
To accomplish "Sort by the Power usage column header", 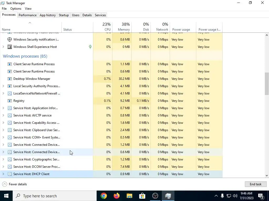I will pos(183,27).
